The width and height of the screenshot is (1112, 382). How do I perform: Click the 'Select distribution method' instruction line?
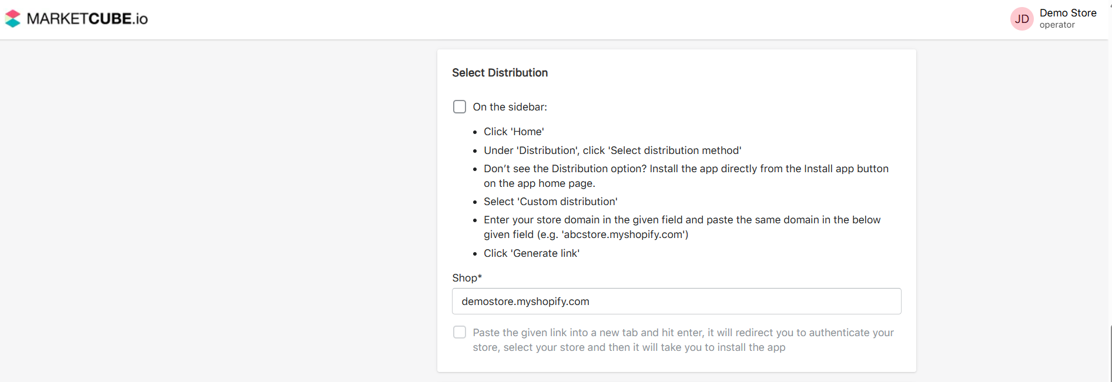pos(612,150)
